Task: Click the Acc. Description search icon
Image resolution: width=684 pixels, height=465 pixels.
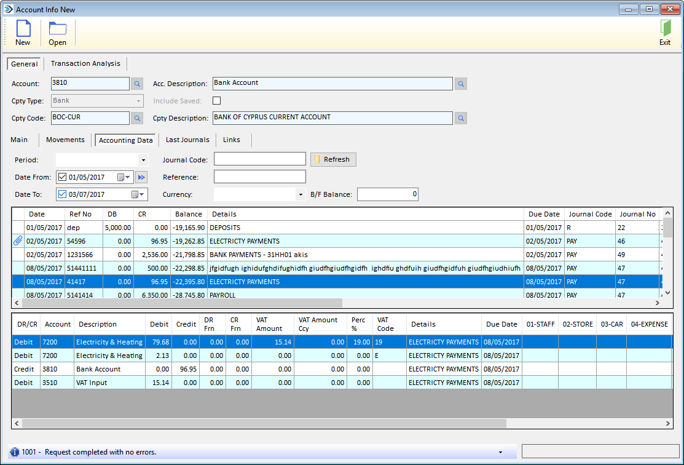Action: pyautogui.click(x=460, y=83)
